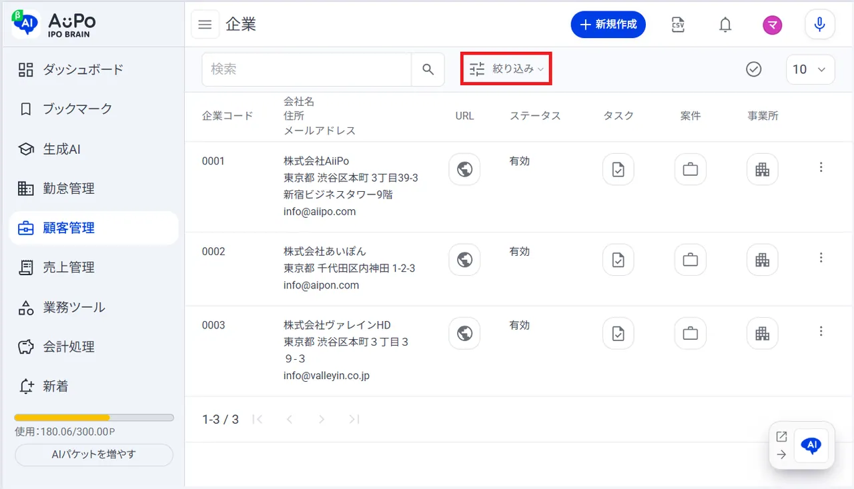This screenshot has width=854, height=489.
Task: Click the 新規作成 button
Action: [608, 25]
